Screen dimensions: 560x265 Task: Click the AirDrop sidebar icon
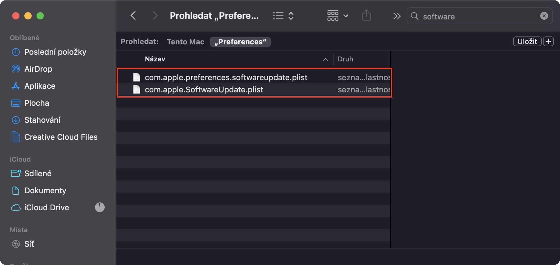16,69
